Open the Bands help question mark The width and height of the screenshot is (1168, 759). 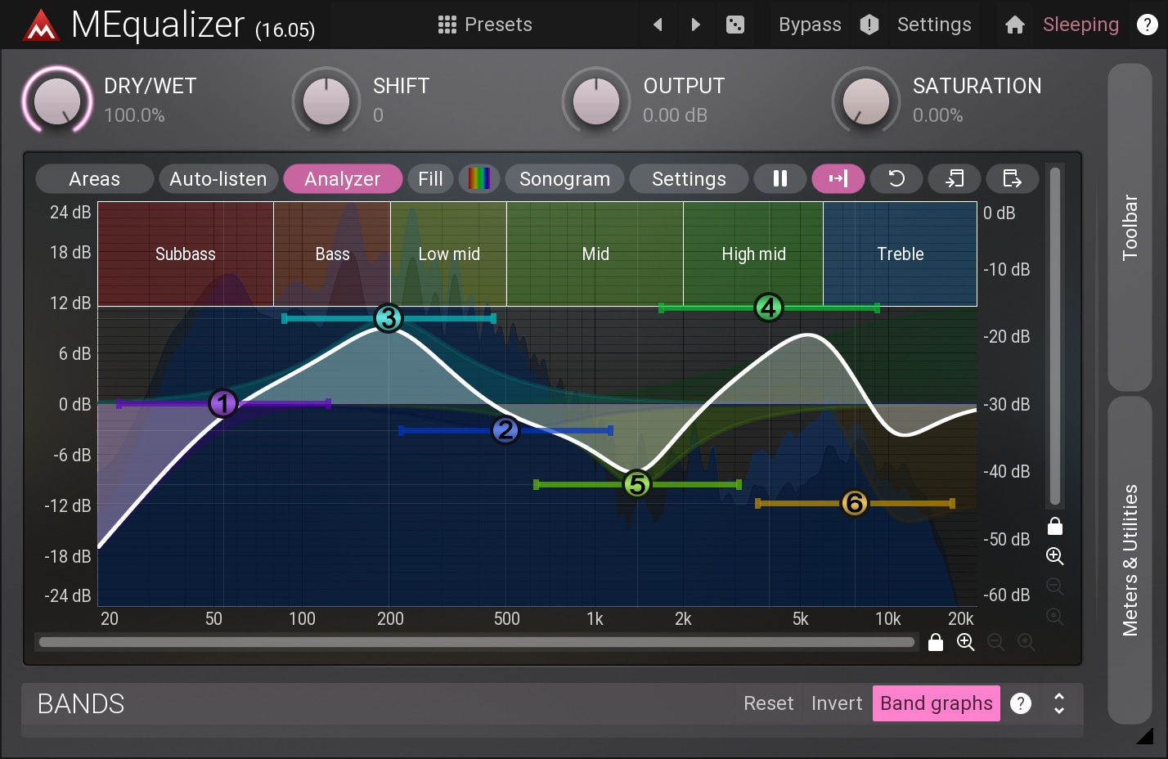1021,703
